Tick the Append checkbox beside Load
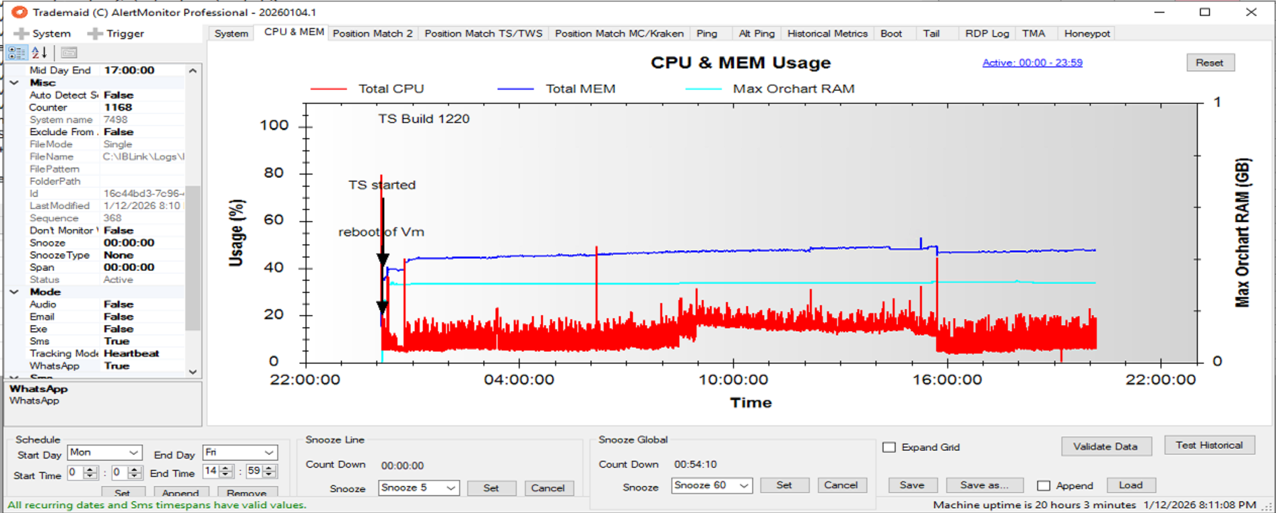The width and height of the screenshot is (1276, 513). click(x=1044, y=485)
